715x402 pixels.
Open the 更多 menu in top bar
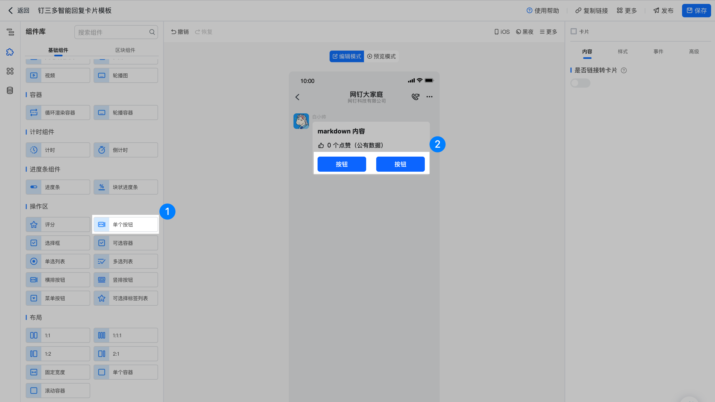(x=627, y=11)
